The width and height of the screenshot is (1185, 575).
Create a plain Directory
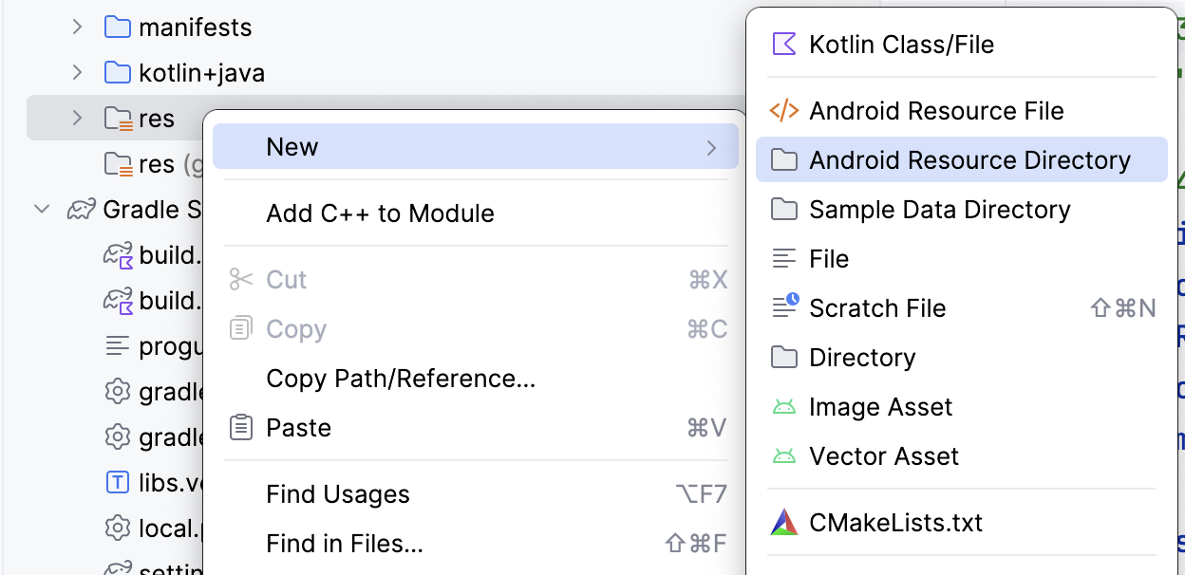coord(861,357)
